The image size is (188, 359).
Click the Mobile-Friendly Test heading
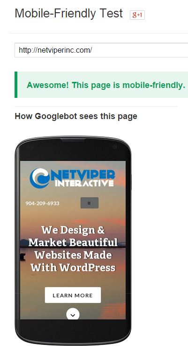pos(68,13)
